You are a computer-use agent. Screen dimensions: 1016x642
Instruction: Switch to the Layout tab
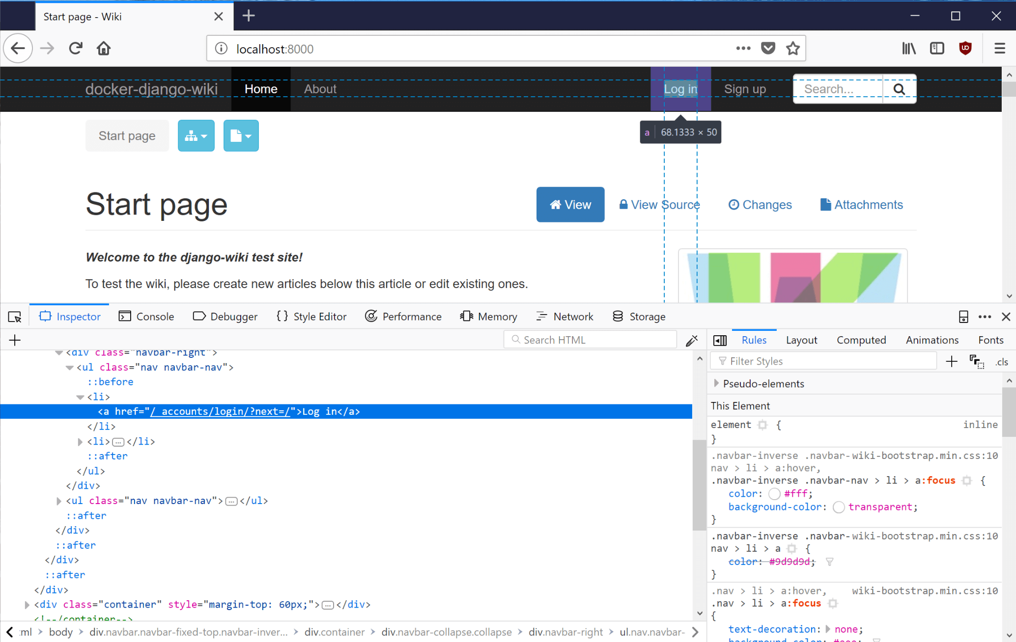801,340
